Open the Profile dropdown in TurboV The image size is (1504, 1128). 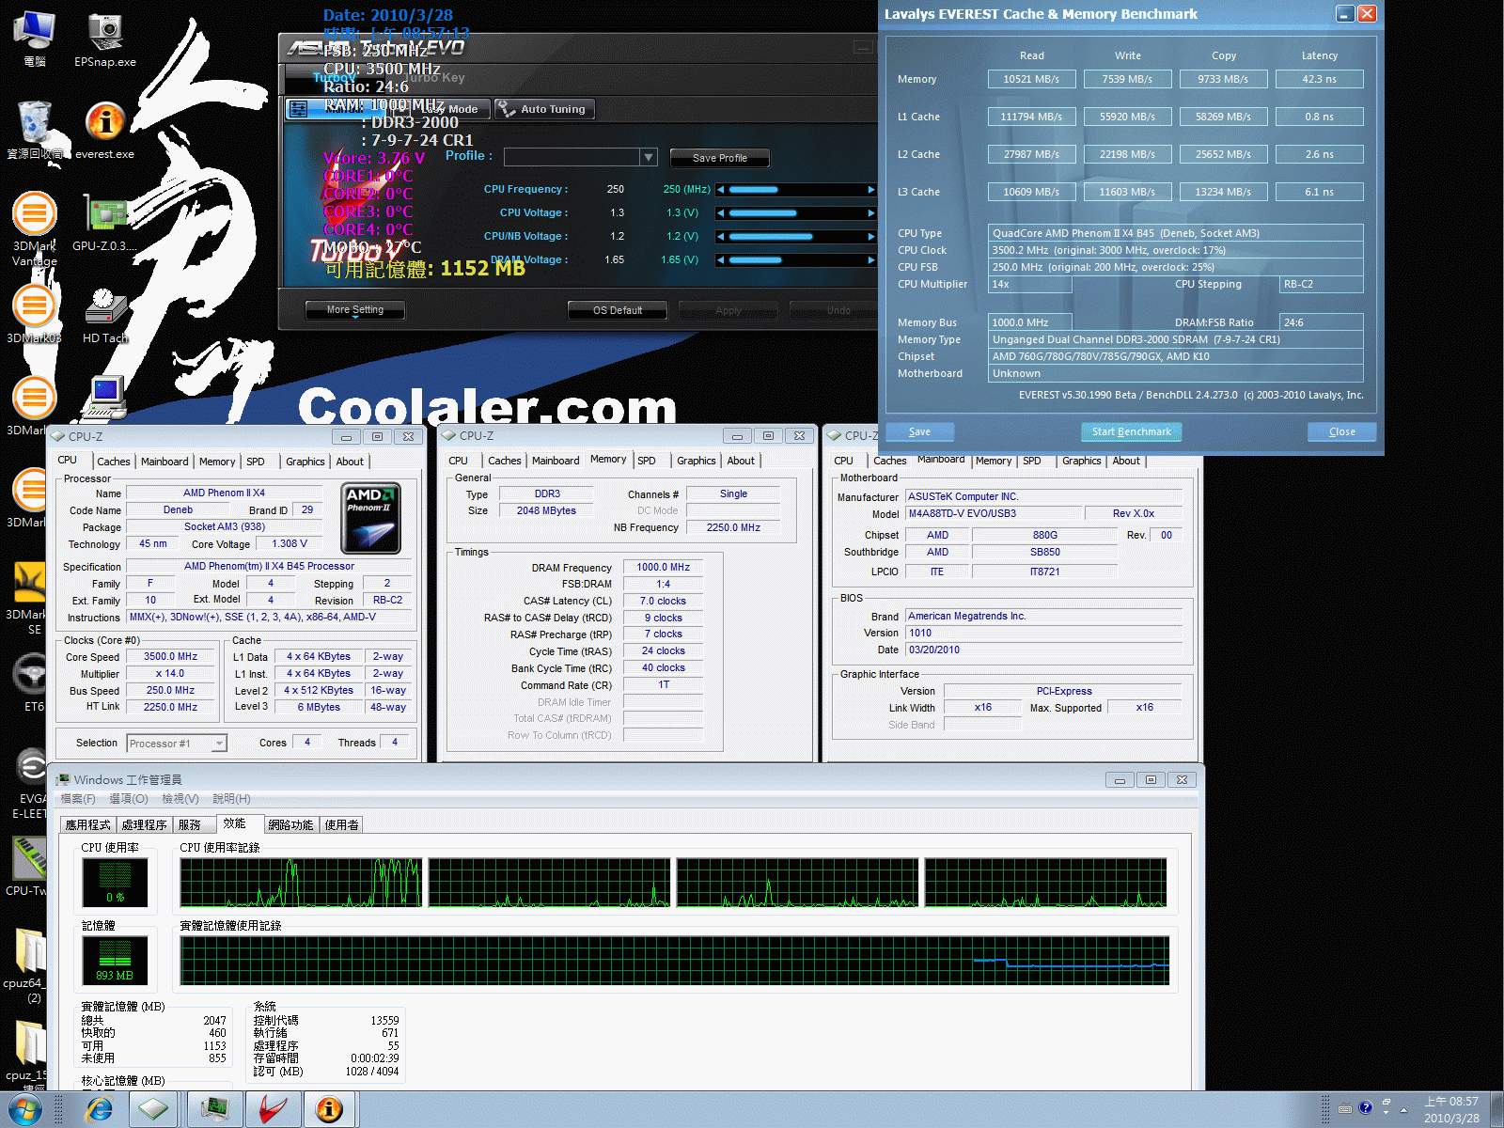[x=649, y=157]
